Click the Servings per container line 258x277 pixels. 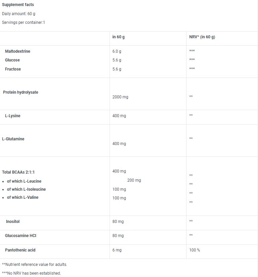pyautogui.click(x=23, y=22)
